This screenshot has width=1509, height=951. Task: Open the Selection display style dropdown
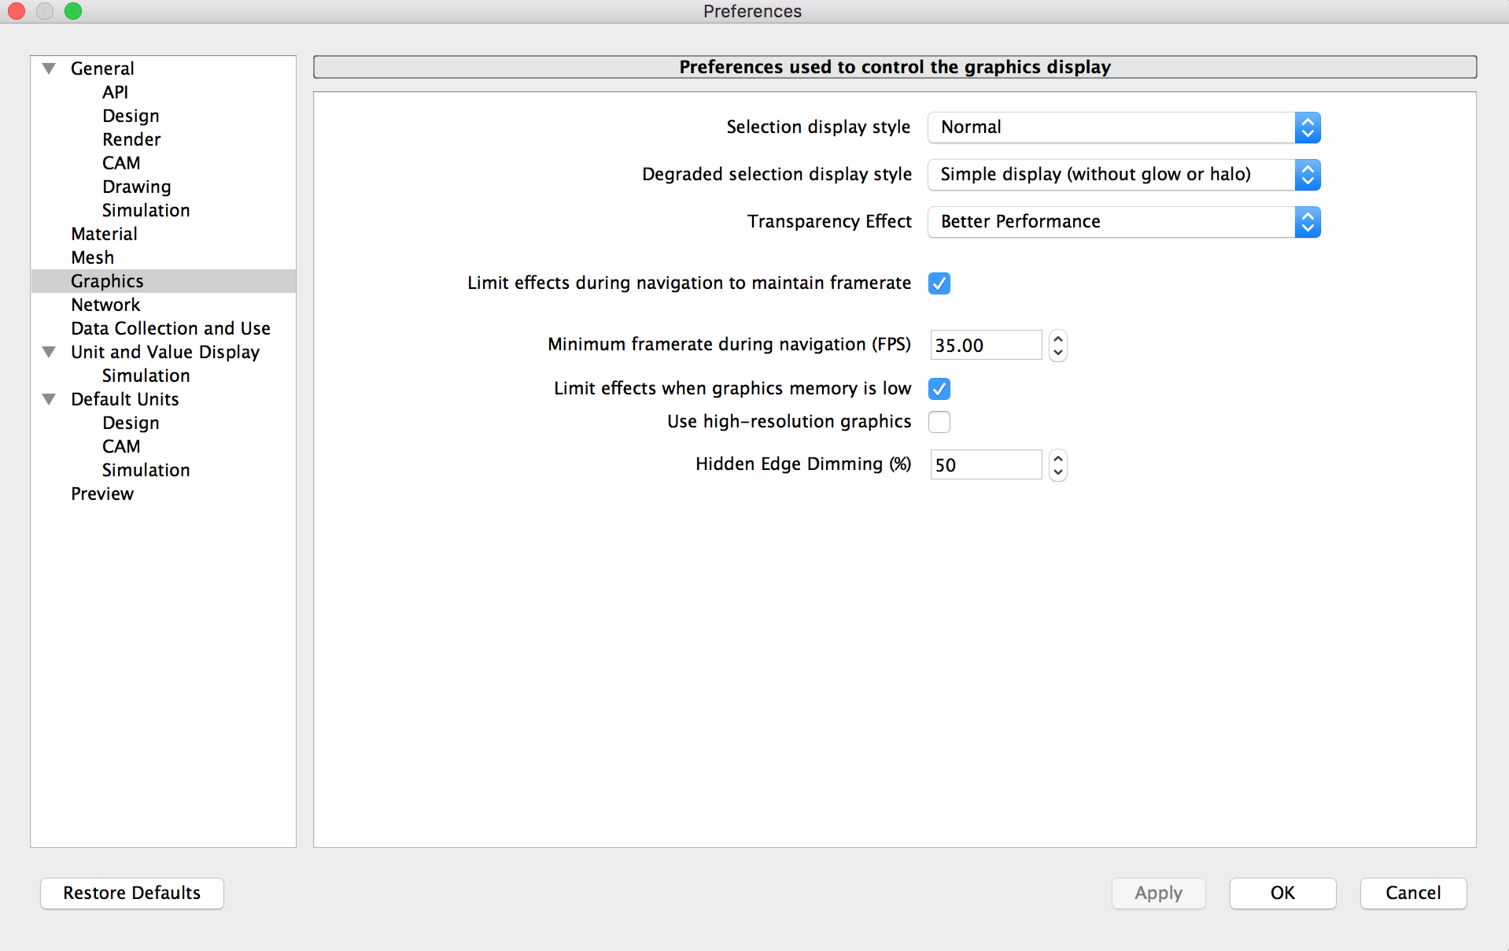pos(1123,128)
